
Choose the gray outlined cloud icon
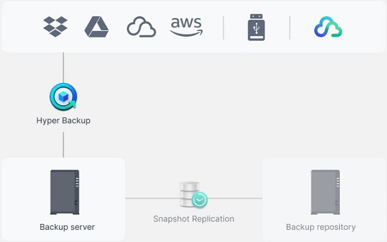(141, 27)
